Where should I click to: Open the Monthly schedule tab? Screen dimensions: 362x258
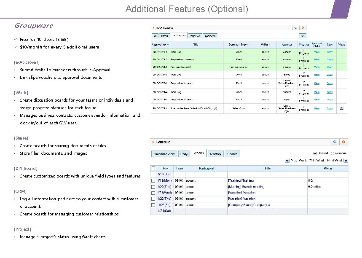pos(216,154)
